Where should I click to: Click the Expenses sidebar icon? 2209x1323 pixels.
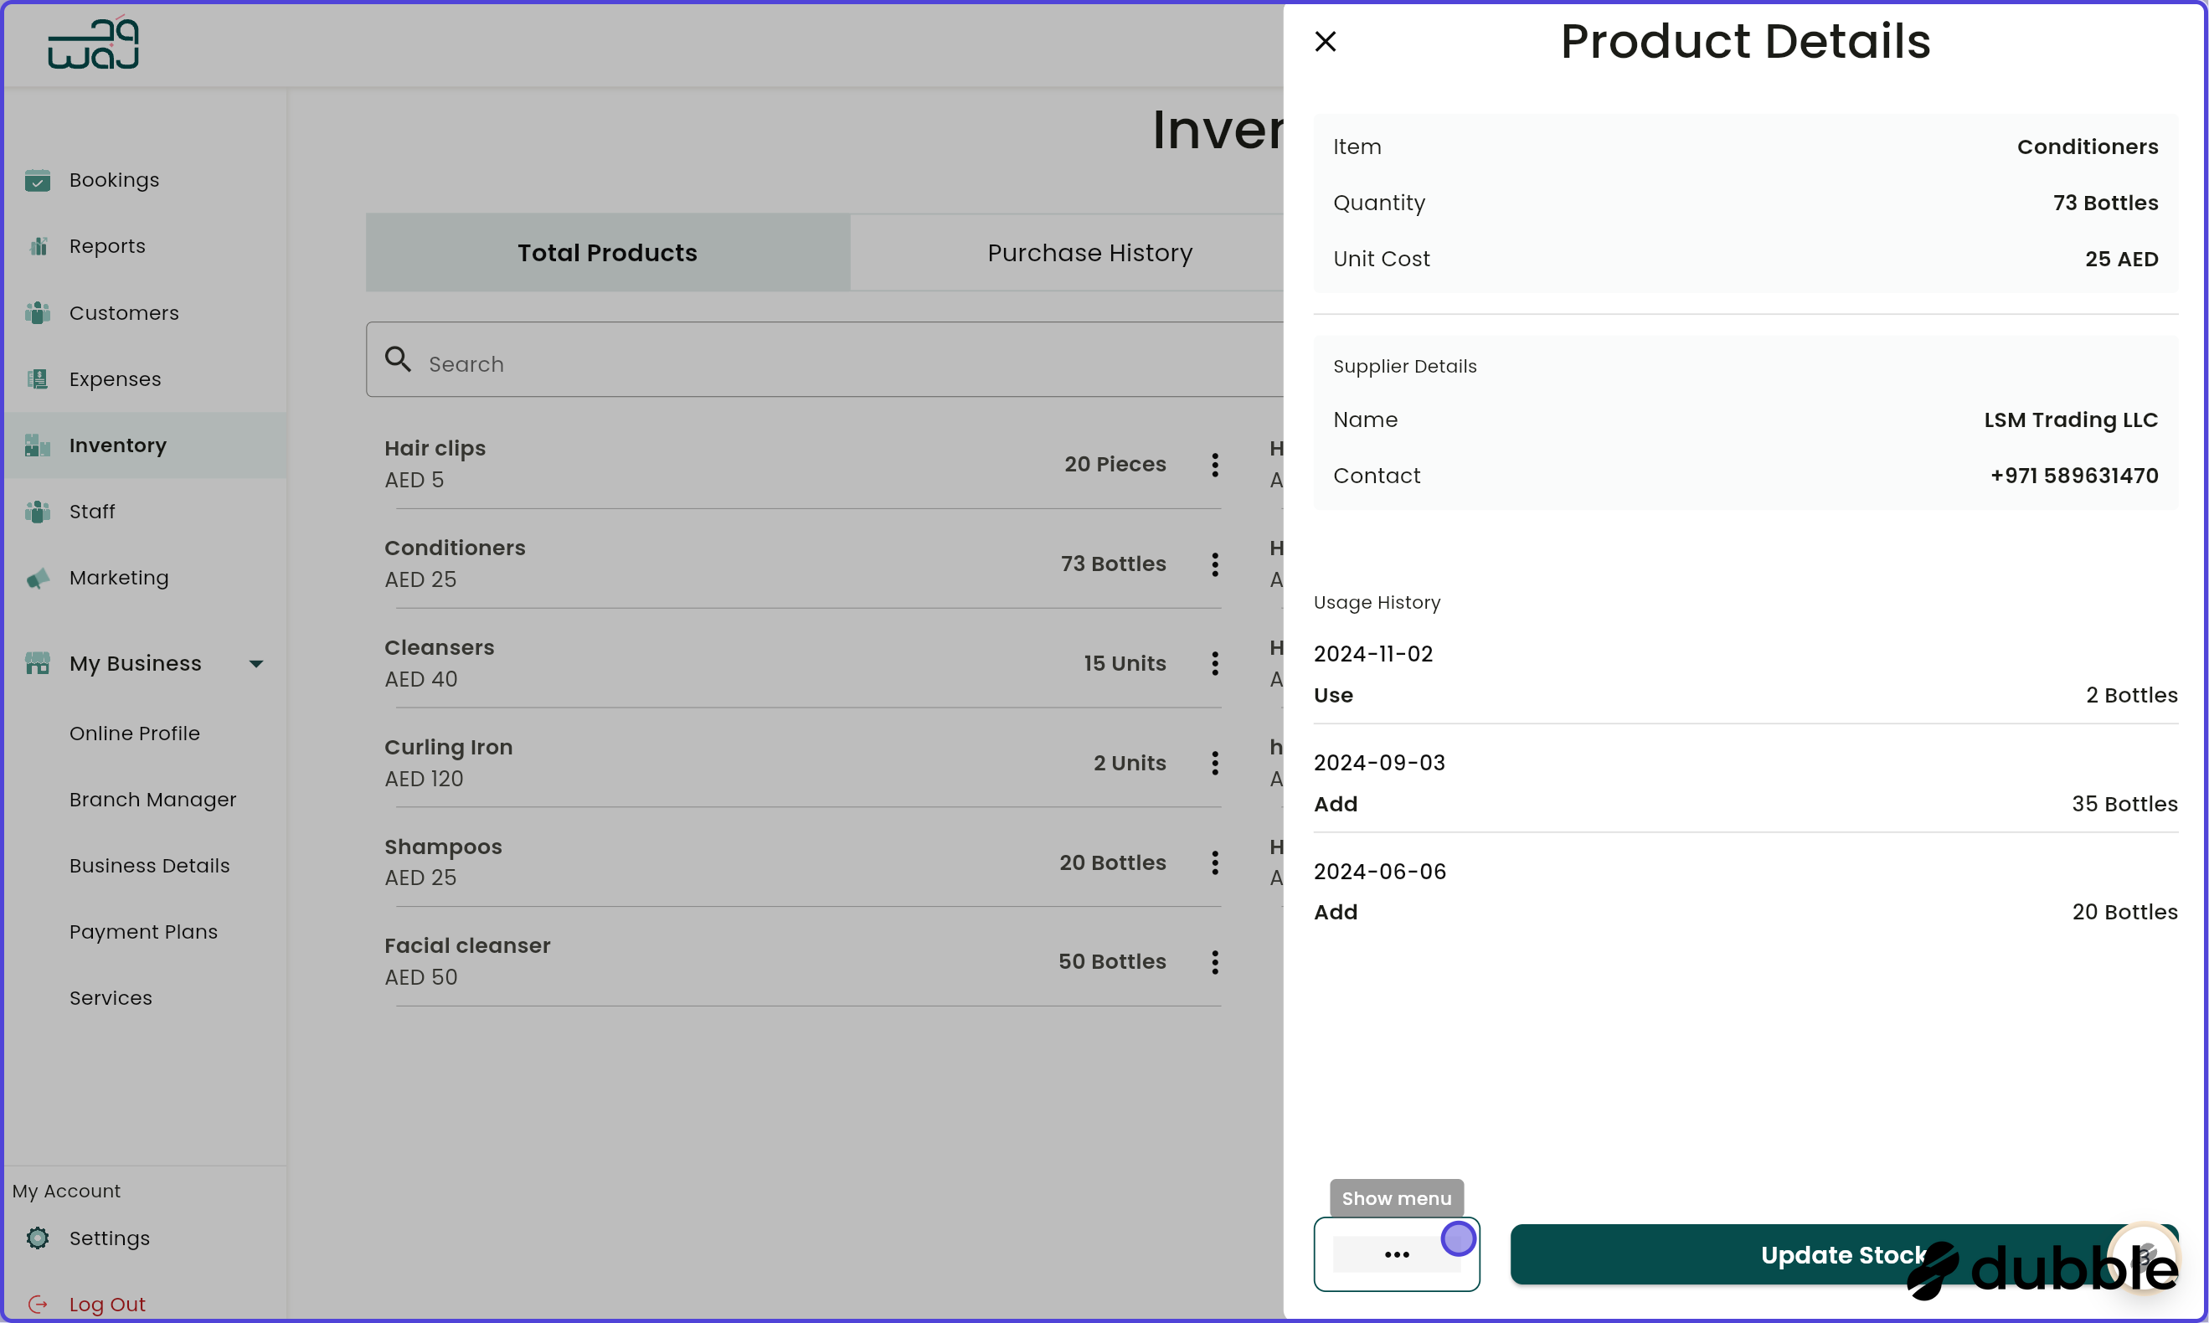38,378
